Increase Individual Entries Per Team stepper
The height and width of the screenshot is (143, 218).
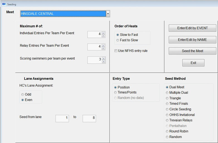pos(103,33)
